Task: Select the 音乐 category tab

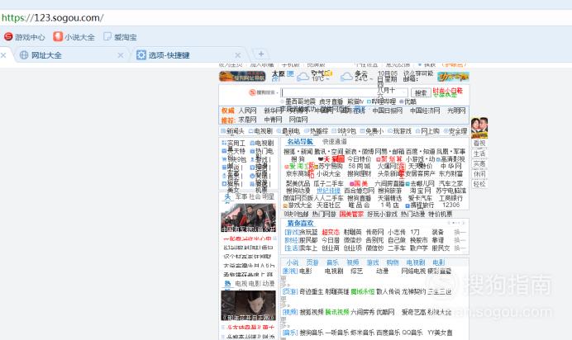Action: click(x=332, y=262)
